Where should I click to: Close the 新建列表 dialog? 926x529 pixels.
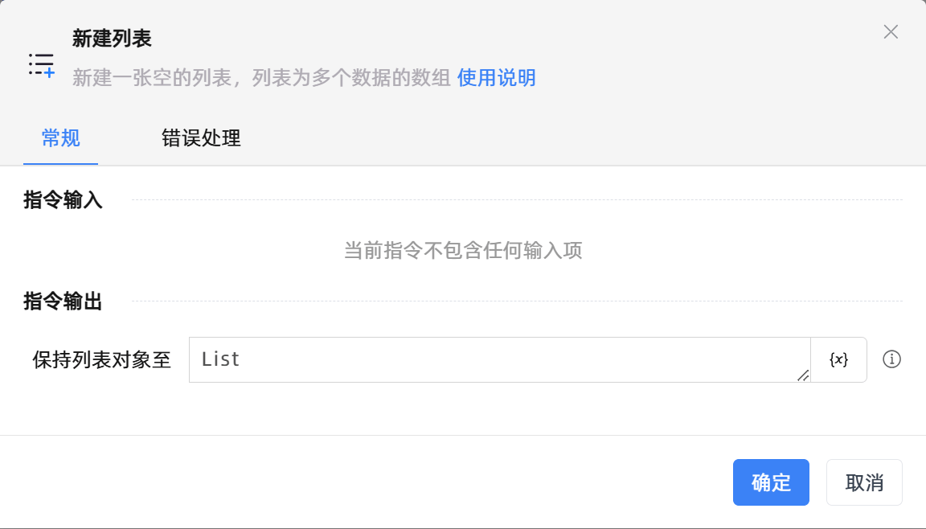tap(891, 32)
